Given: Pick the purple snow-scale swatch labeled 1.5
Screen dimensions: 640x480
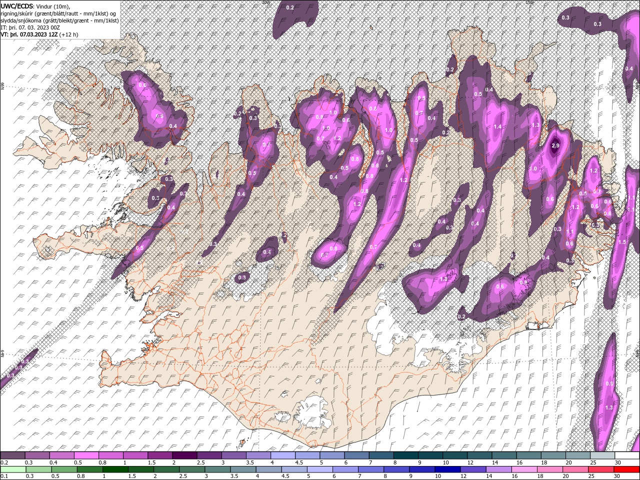Looking at the screenshot, I should tap(160, 455).
